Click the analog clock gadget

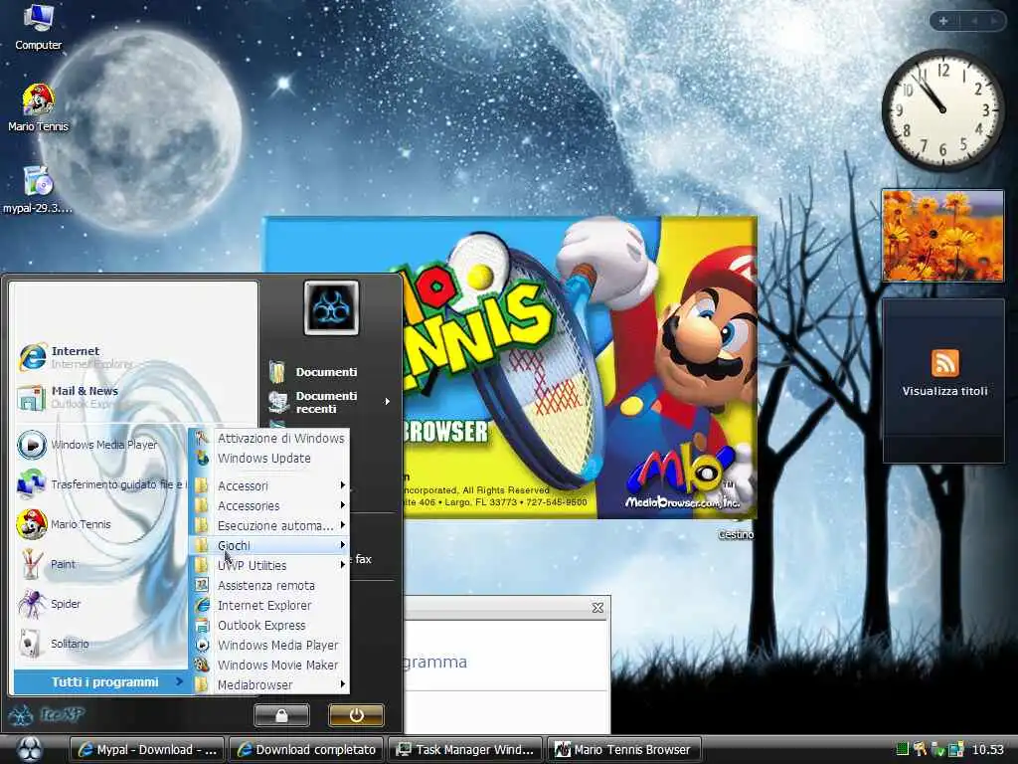tap(942, 109)
